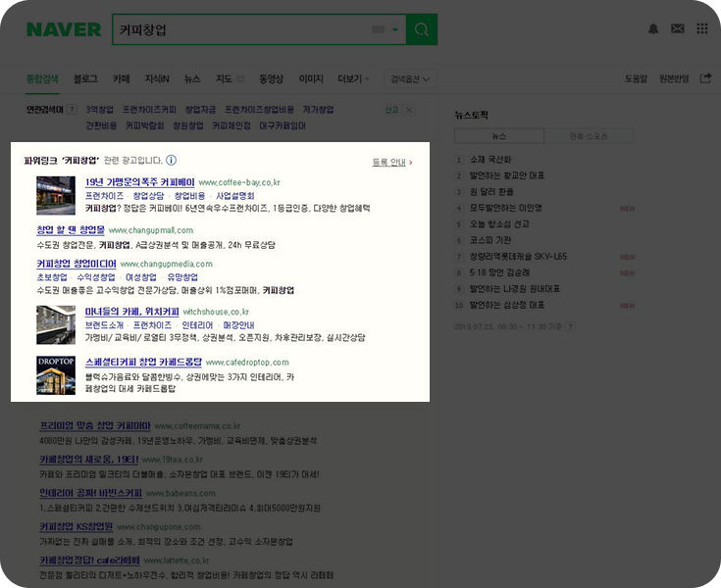Image resolution: width=721 pixels, height=588 pixels.
Task: Open news topic 코스피 기관
Action: (x=490, y=240)
